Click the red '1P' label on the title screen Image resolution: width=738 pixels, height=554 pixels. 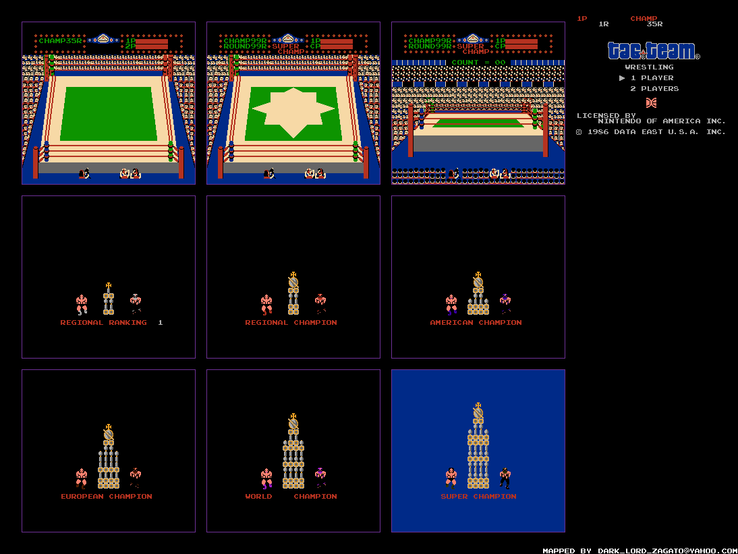pos(582,19)
